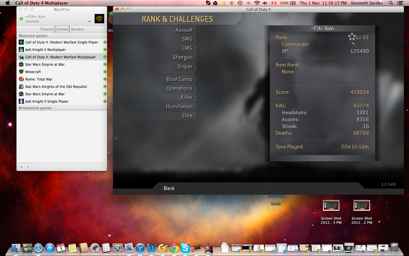Open the Calendar app in the Dock

[x=61, y=248]
